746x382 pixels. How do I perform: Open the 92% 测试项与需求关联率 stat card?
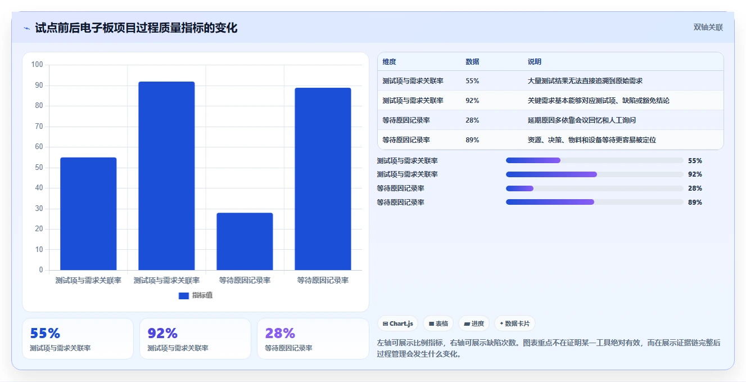tap(195, 339)
